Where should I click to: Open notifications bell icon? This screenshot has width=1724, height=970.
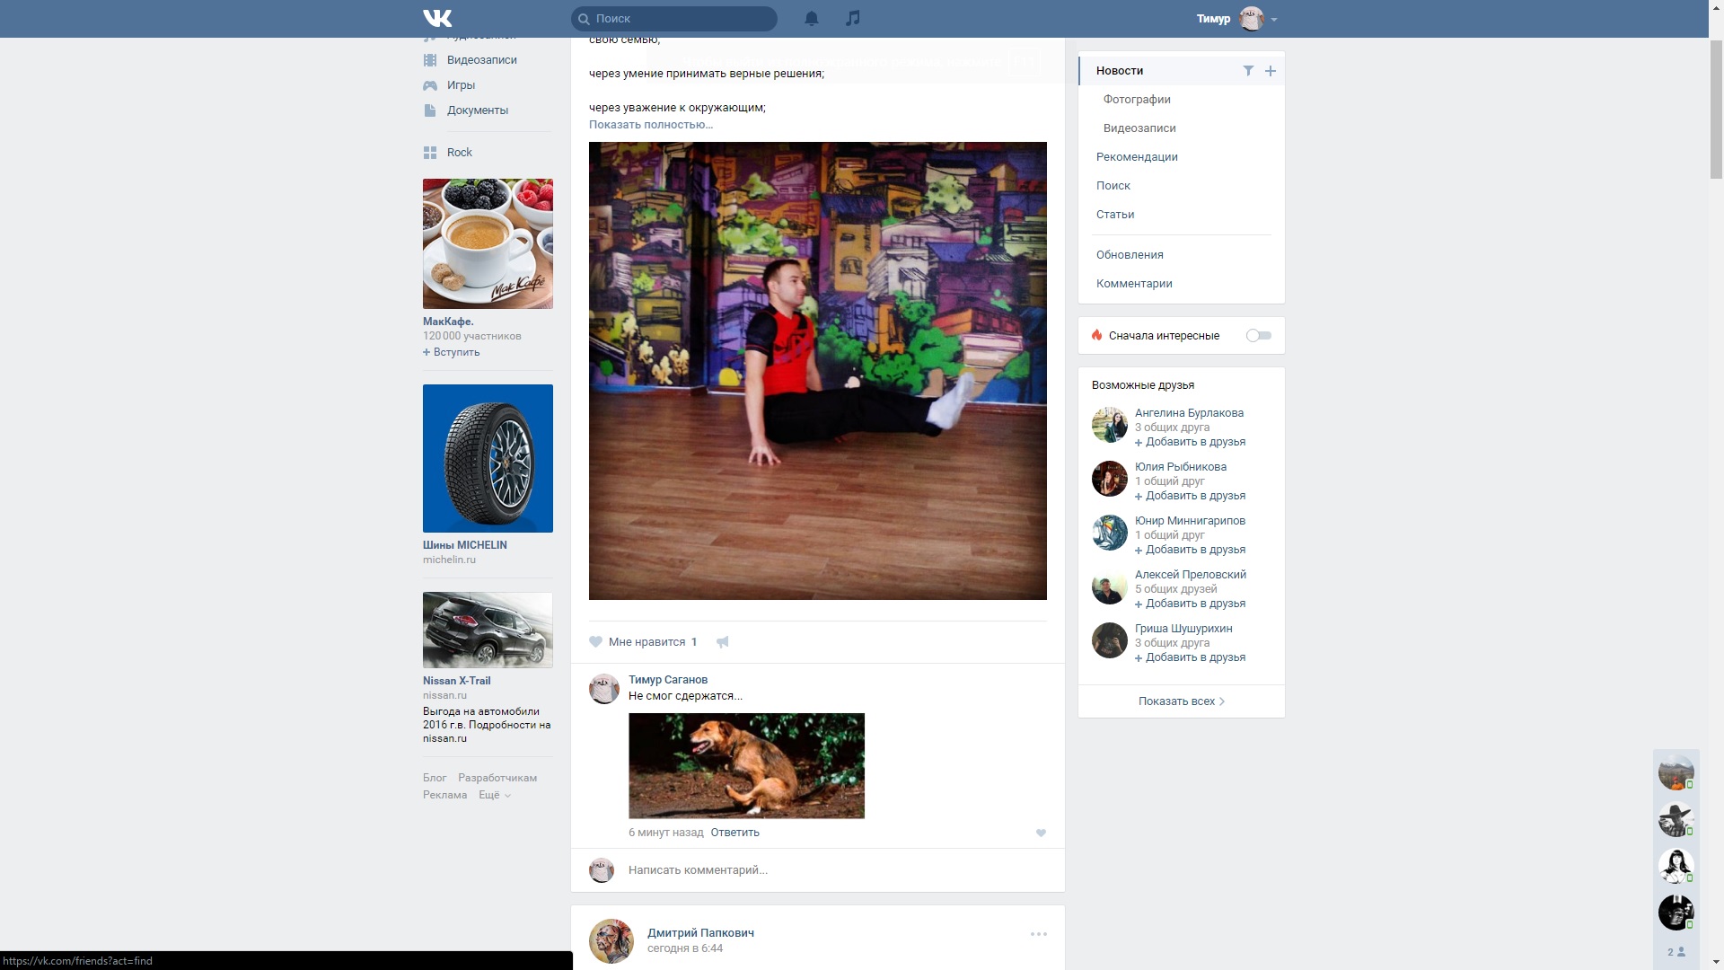click(812, 18)
